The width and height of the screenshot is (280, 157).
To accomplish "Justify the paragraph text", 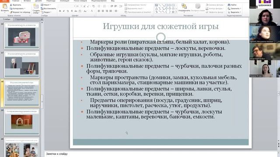I will [111, 11].
